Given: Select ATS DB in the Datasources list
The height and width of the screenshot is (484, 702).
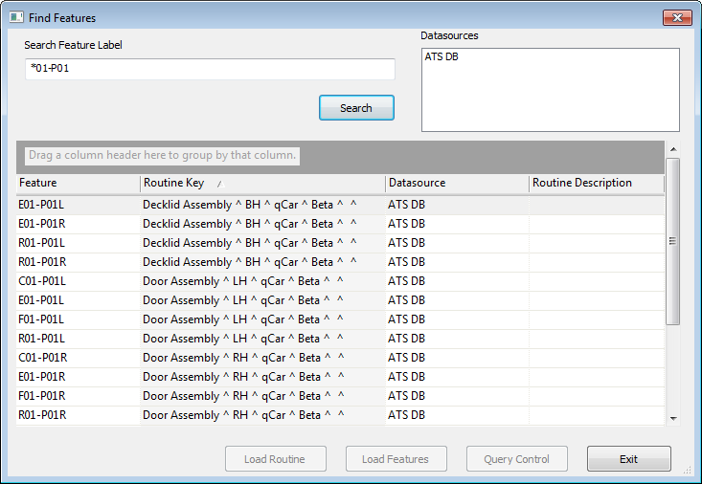Looking at the screenshot, I should pos(442,57).
